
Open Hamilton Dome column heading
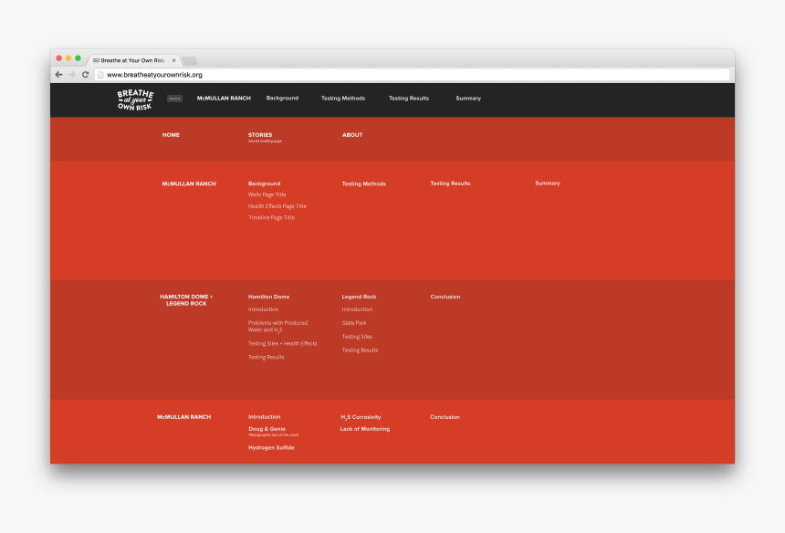[x=269, y=297]
